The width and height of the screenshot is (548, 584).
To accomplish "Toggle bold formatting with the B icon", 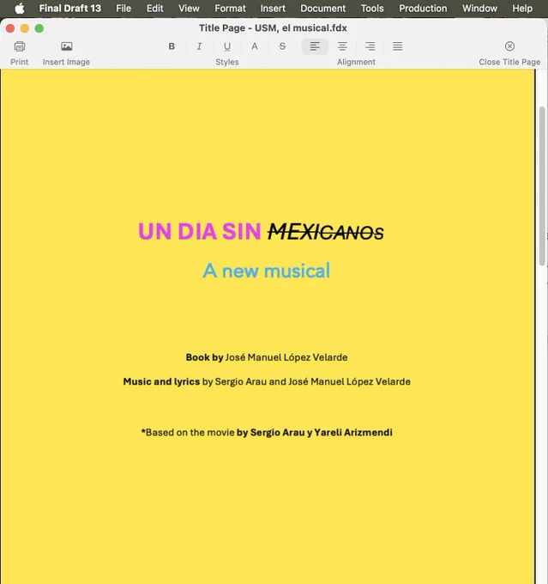I will [x=172, y=46].
